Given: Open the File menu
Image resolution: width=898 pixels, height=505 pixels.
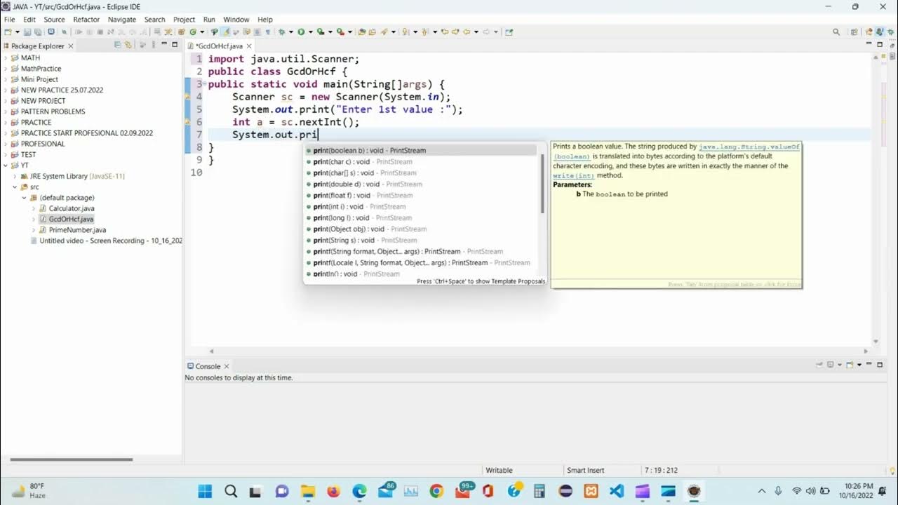Looking at the screenshot, I should [10, 20].
